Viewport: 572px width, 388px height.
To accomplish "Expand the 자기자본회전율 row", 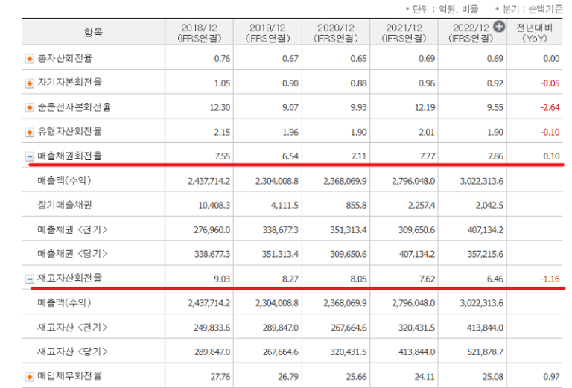I will 30,83.
